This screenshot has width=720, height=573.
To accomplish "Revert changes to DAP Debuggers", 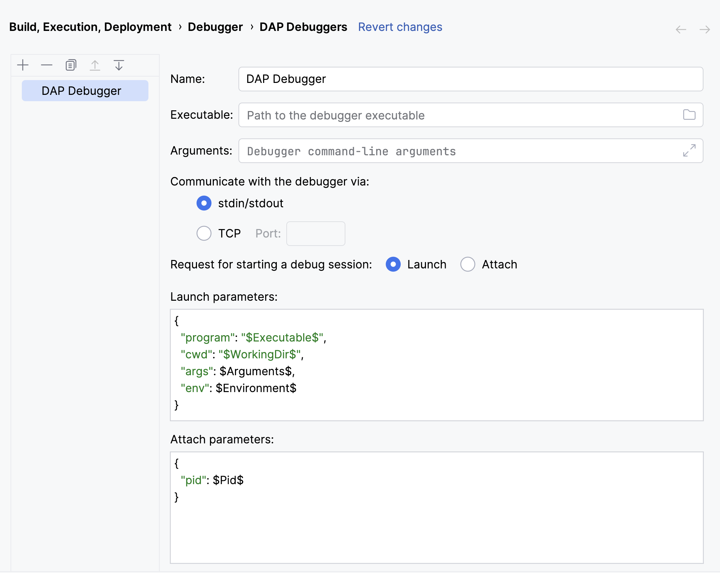I will point(400,27).
